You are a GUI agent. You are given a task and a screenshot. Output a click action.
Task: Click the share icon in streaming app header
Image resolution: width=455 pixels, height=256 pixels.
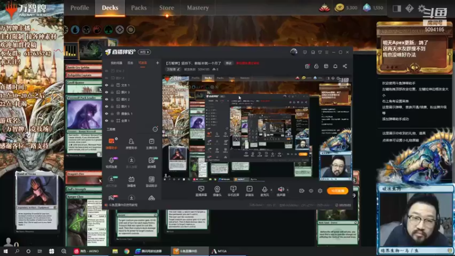[x=345, y=66]
